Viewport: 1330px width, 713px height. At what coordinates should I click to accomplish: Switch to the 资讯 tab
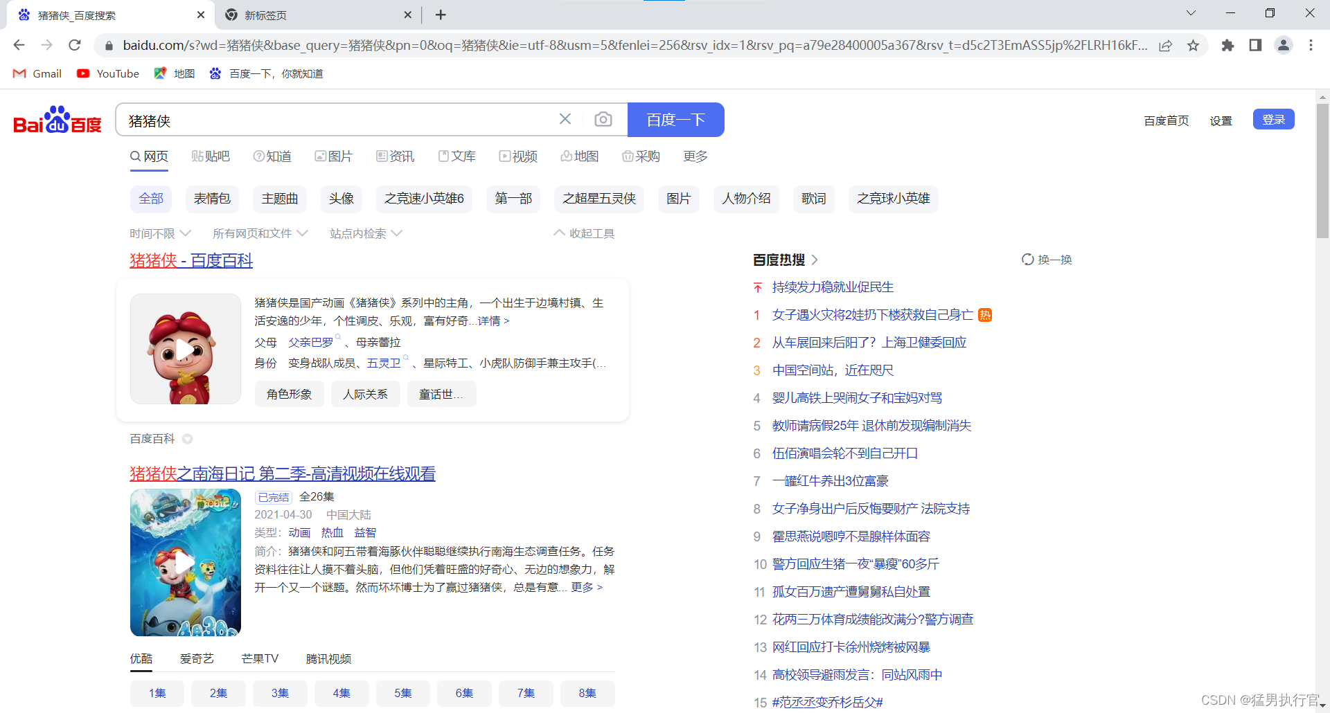(x=395, y=156)
